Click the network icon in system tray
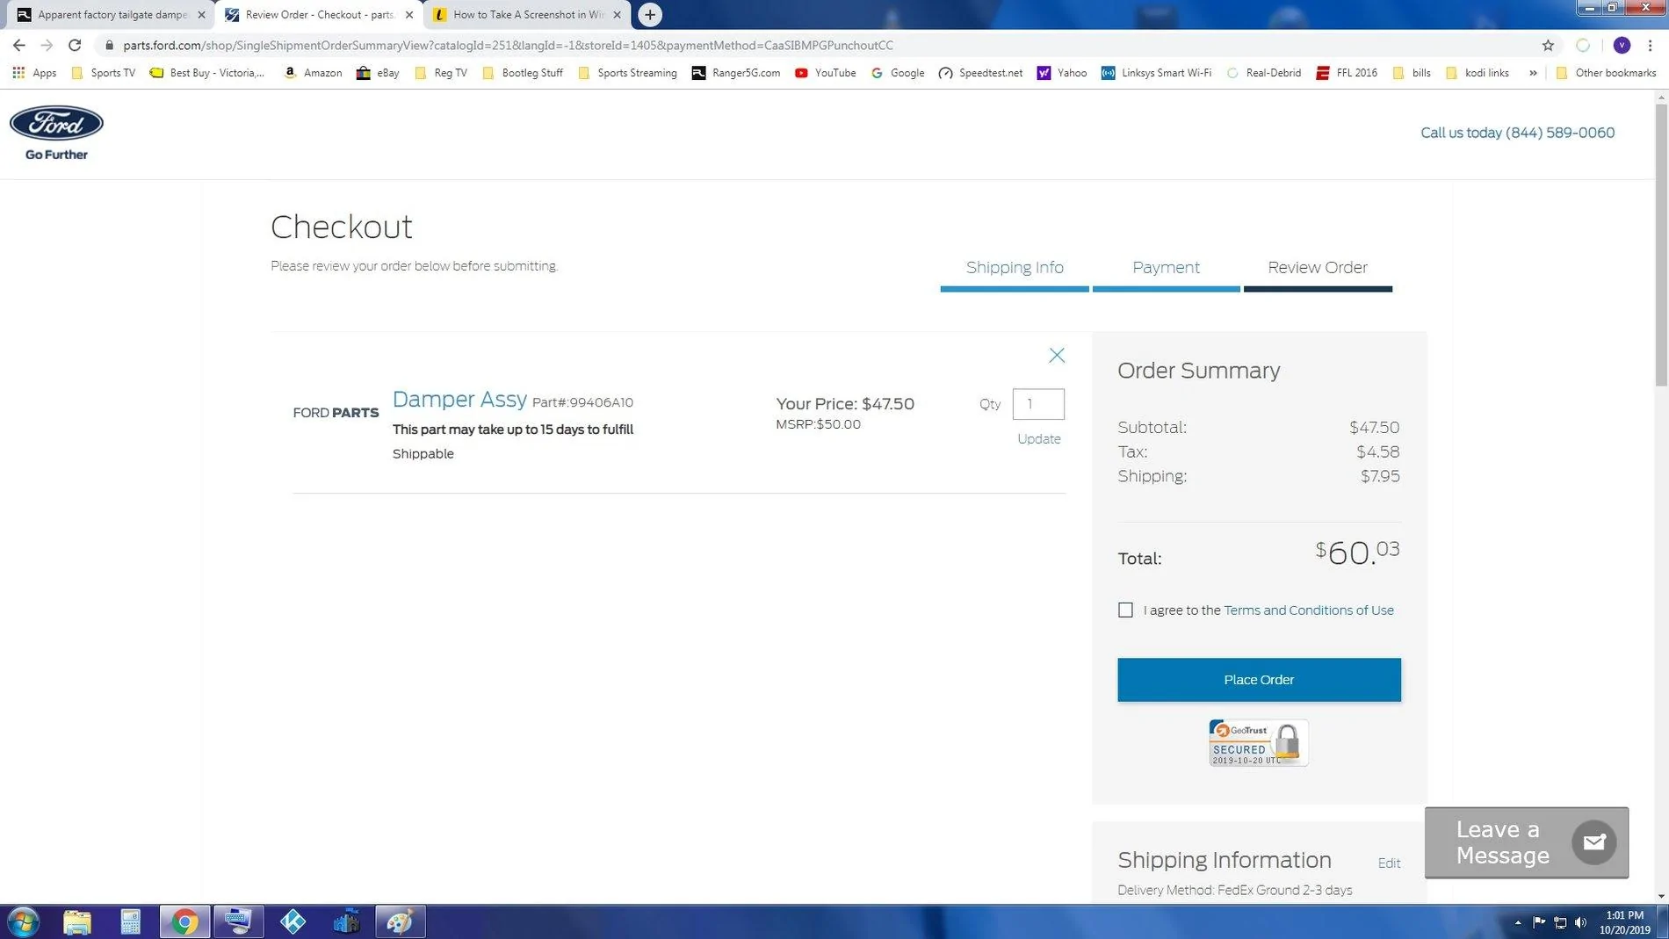 click(1560, 922)
